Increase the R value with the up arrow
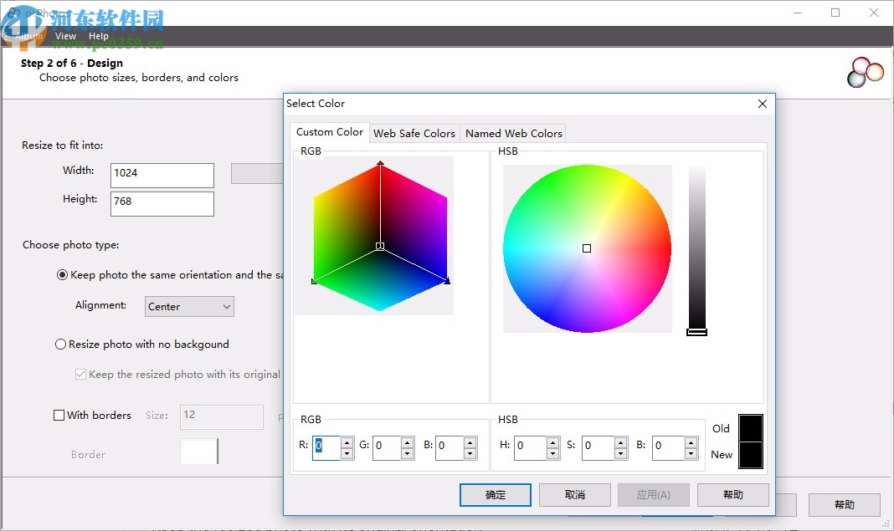This screenshot has width=894, height=531. coord(347,442)
